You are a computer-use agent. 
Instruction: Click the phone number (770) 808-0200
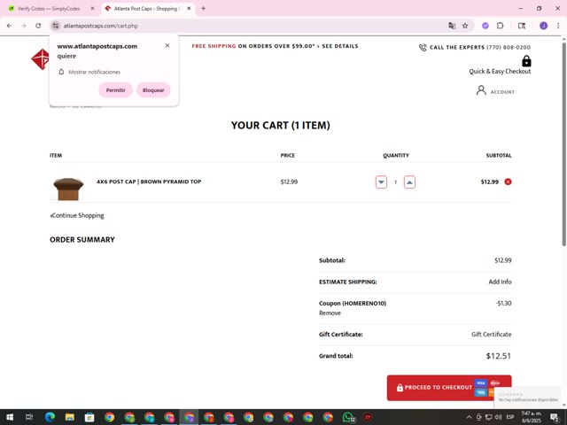[509, 47]
